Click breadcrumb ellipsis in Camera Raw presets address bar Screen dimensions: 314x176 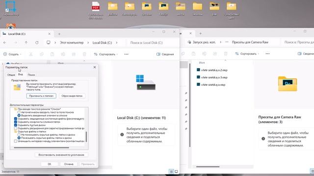pos(227,42)
